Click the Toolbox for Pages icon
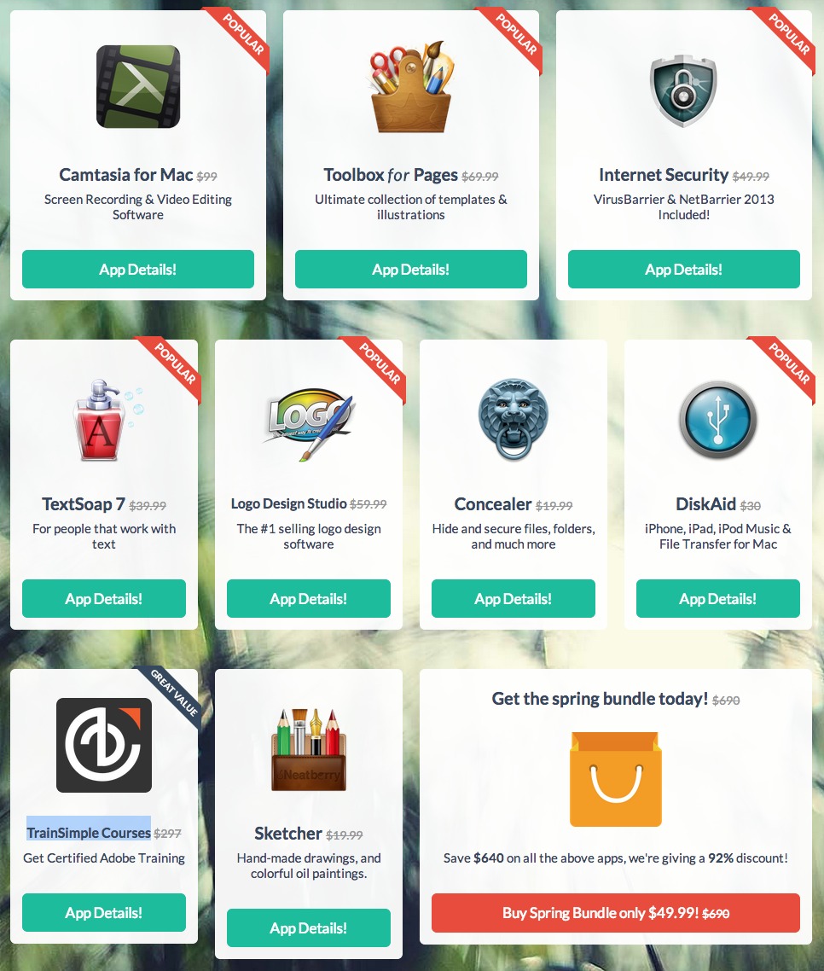 411,87
